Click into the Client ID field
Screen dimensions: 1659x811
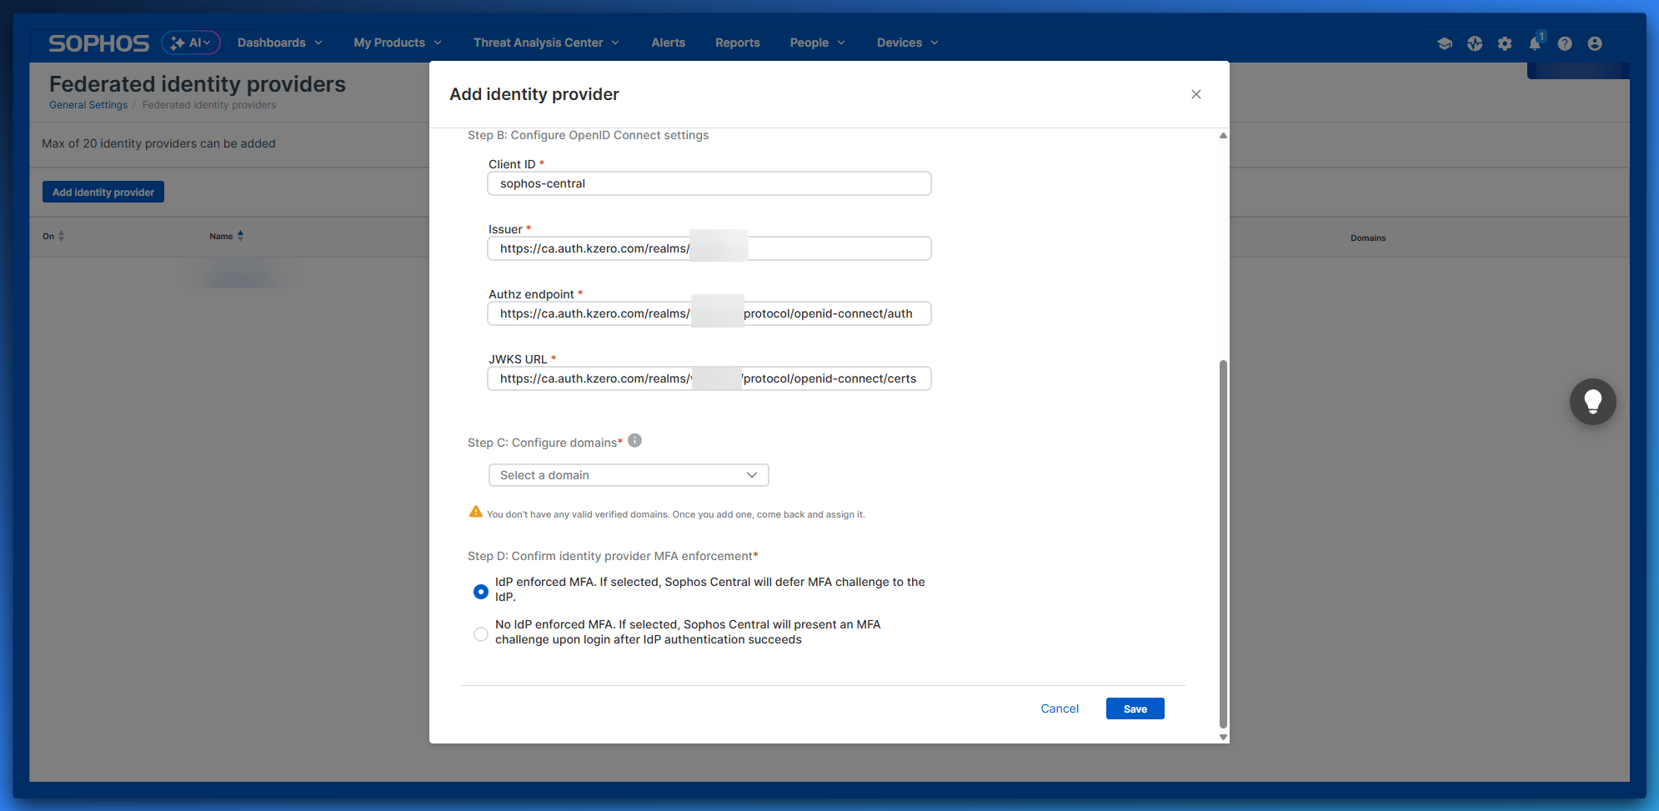pos(709,183)
